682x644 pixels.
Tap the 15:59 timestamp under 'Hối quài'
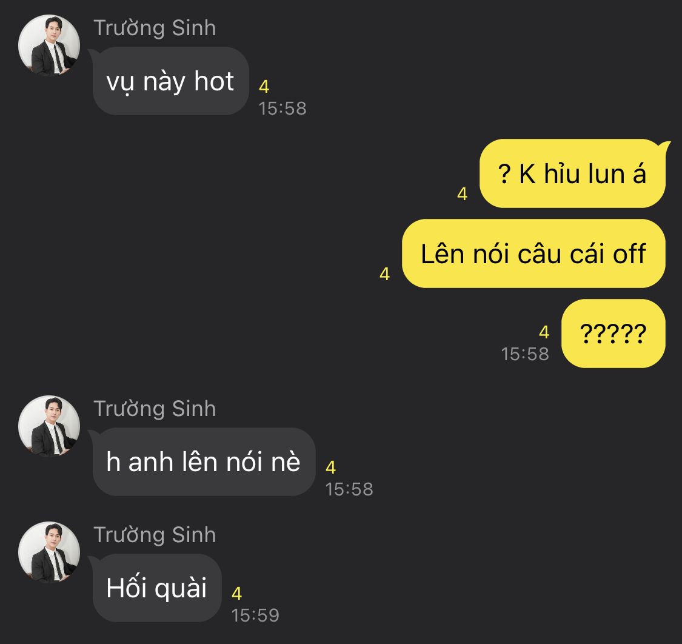(x=255, y=615)
